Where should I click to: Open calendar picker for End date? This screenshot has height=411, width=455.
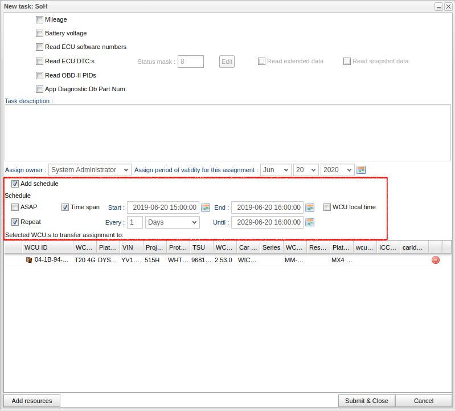pyautogui.click(x=310, y=207)
